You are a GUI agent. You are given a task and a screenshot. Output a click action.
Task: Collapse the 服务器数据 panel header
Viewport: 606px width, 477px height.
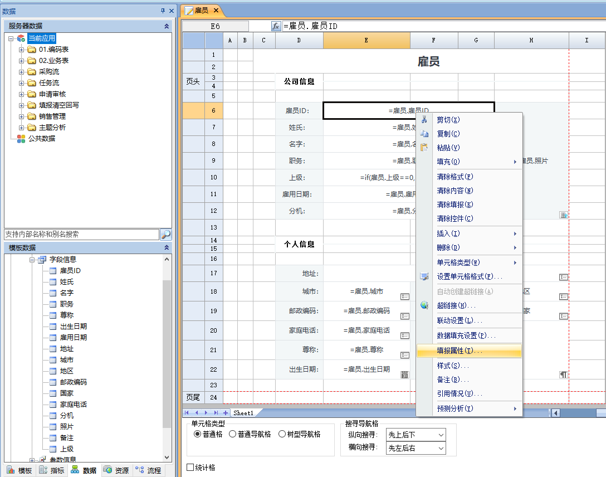(x=166, y=26)
